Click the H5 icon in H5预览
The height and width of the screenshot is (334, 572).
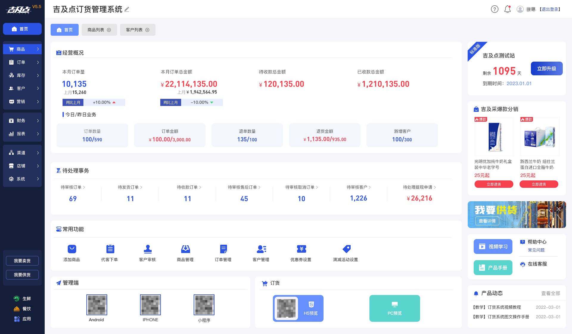[x=311, y=305]
